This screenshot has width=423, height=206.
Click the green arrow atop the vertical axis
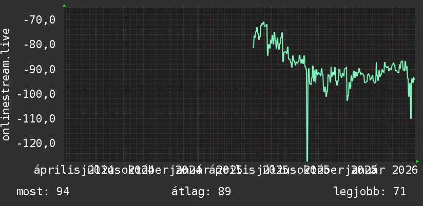(64, 6)
